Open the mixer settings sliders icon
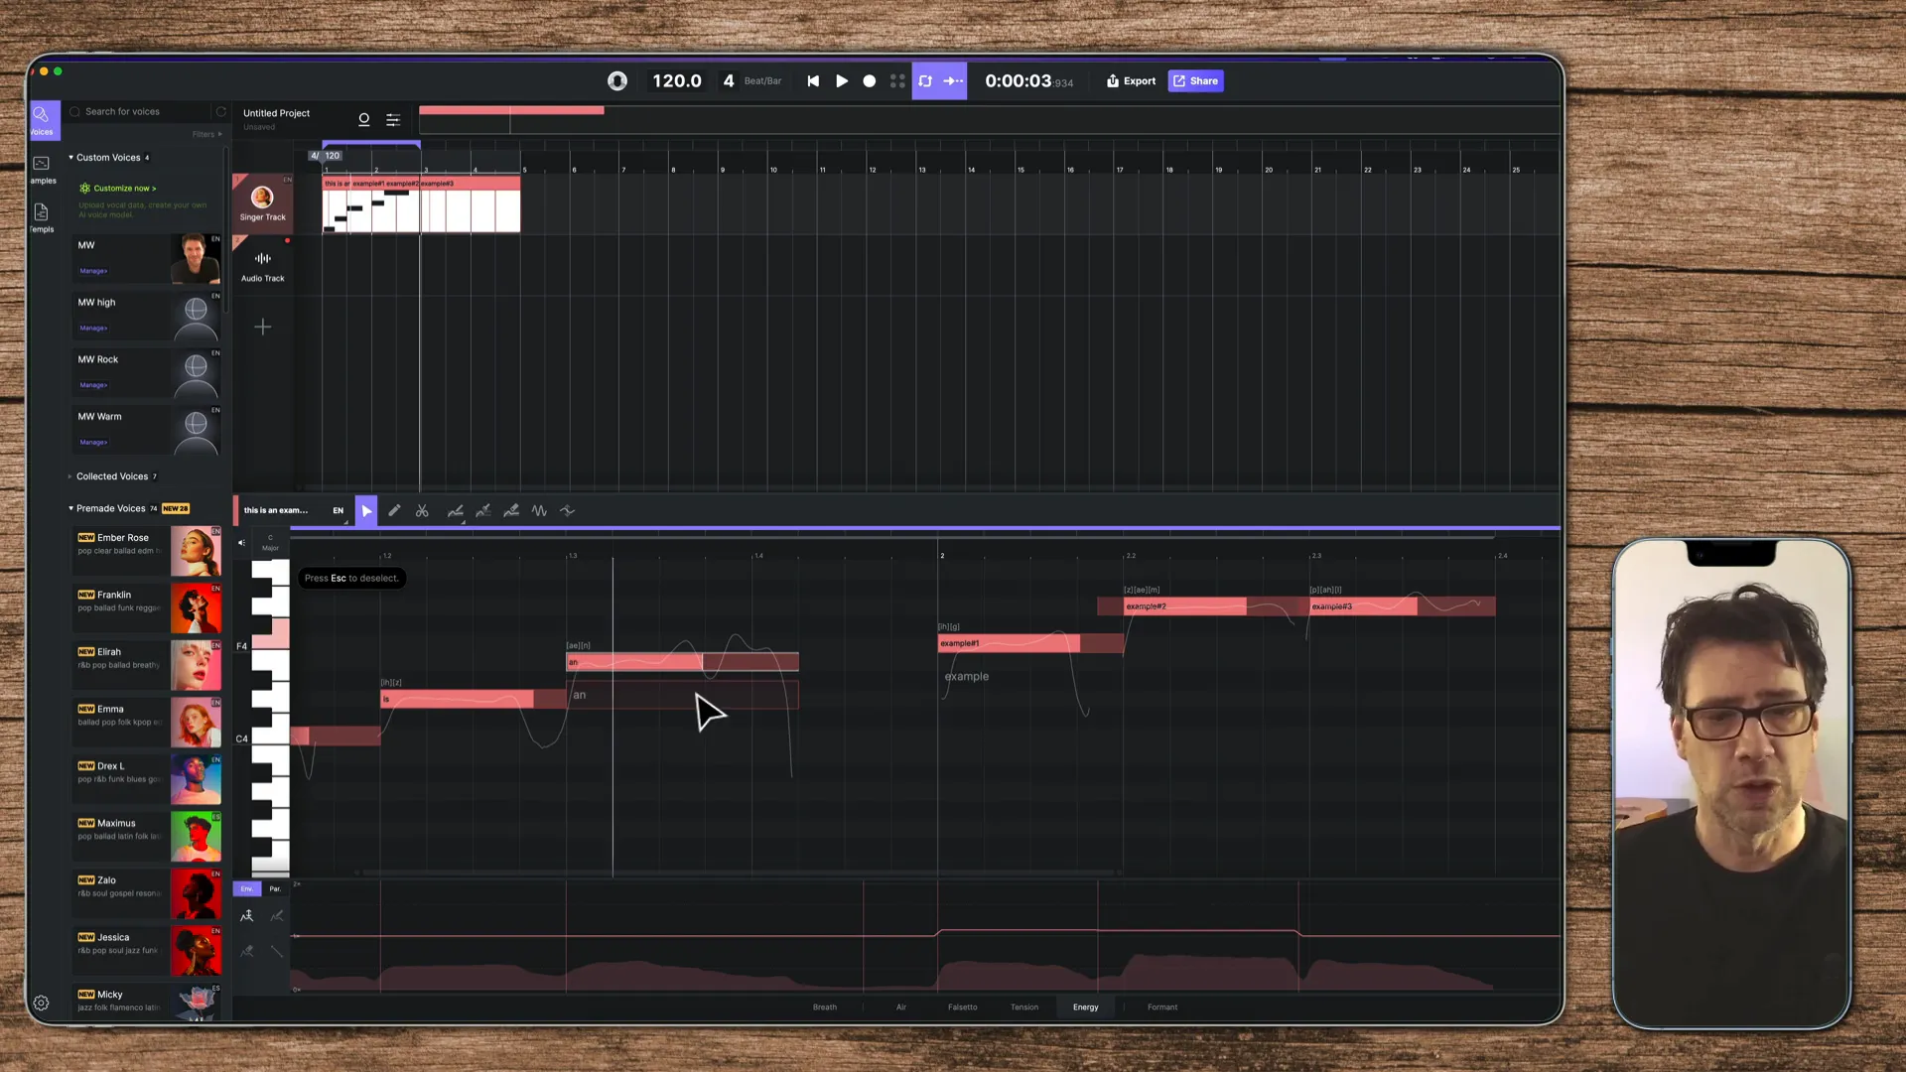Screen dimensions: 1906x1072 tap(393, 120)
